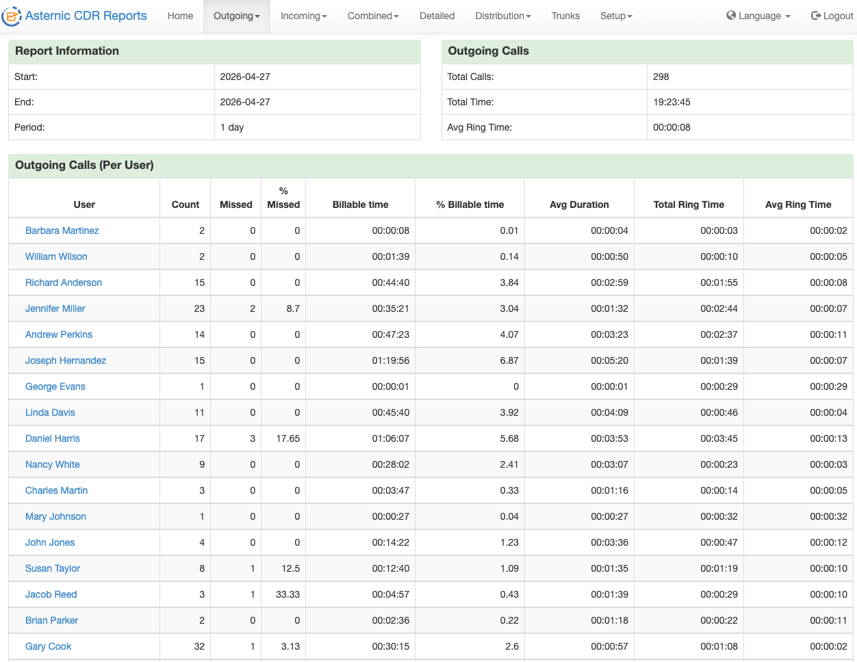Select Joseph Hernandez billable time 01:19:56
This screenshot has width=857, height=662.
pyautogui.click(x=391, y=360)
